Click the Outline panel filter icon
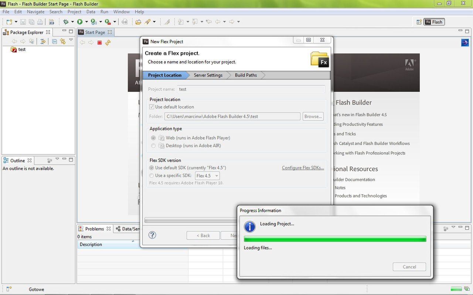 50,160
